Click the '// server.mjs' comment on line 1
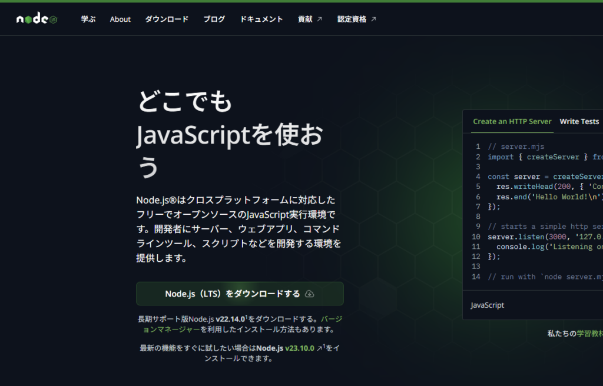 click(x=516, y=147)
